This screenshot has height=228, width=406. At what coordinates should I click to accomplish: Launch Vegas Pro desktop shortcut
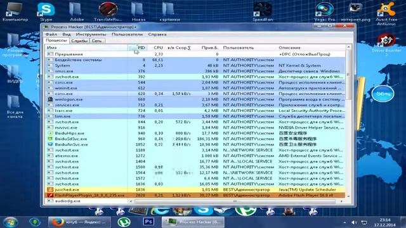click(324, 12)
